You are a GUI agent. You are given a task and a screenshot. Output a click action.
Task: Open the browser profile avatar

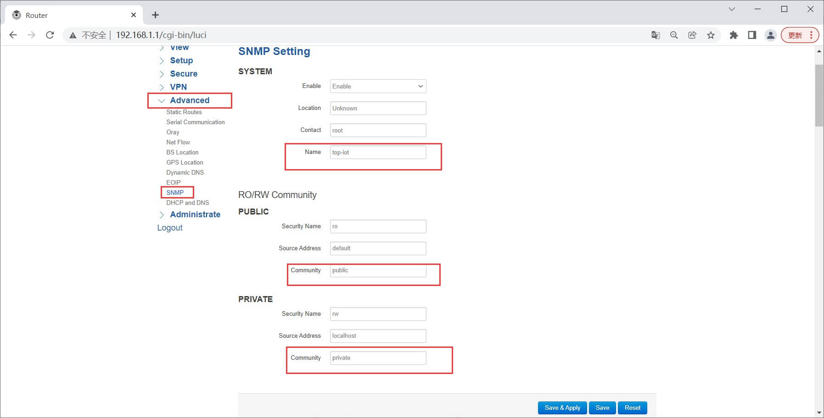pyautogui.click(x=771, y=35)
